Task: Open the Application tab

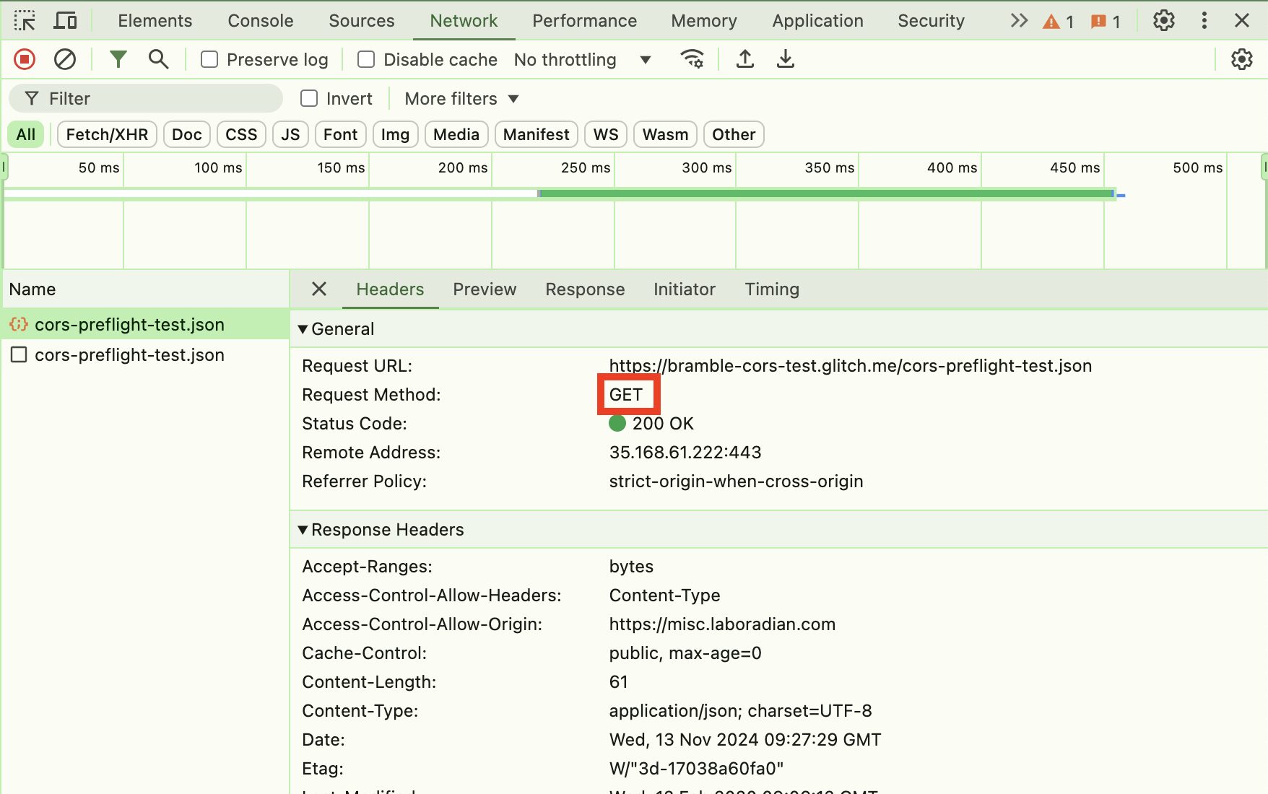Action: tap(818, 20)
